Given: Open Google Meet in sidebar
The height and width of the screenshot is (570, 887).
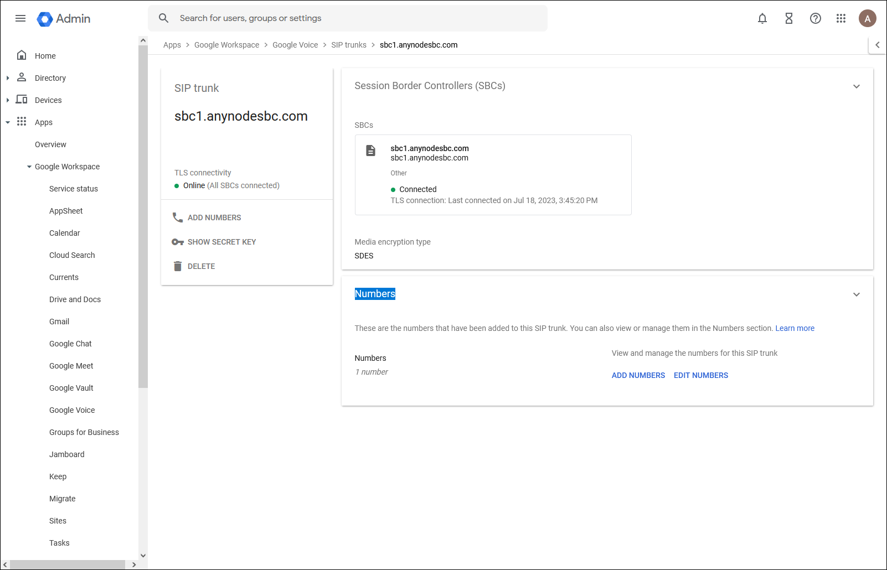Looking at the screenshot, I should click(71, 366).
